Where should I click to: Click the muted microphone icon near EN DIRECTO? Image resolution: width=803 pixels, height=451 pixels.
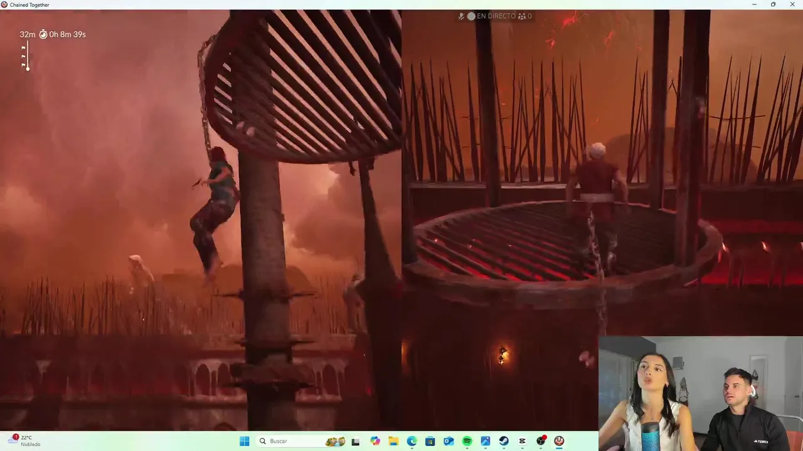point(462,16)
